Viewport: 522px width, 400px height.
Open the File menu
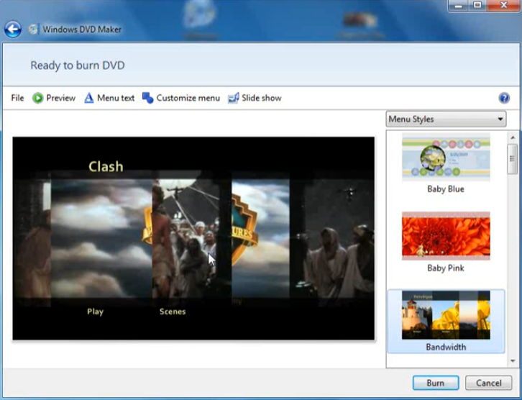click(x=17, y=98)
